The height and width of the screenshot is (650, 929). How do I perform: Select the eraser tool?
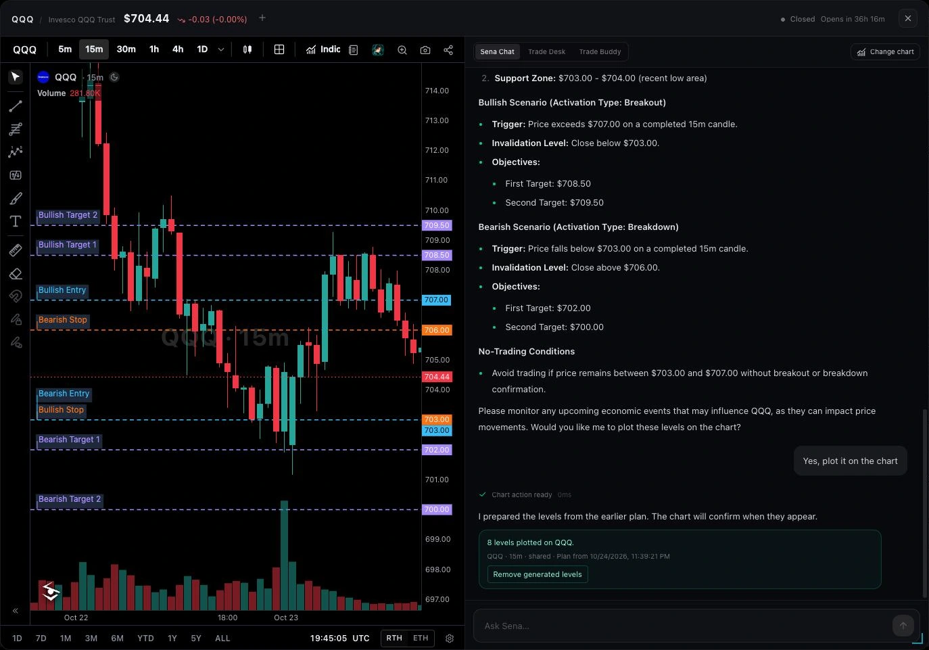tap(16, 273)
